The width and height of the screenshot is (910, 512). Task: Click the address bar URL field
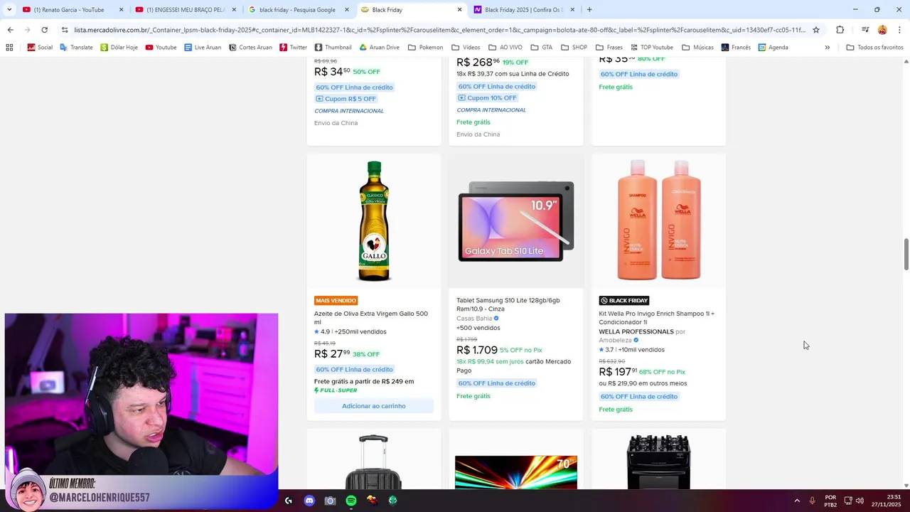(x=439, y=30)
